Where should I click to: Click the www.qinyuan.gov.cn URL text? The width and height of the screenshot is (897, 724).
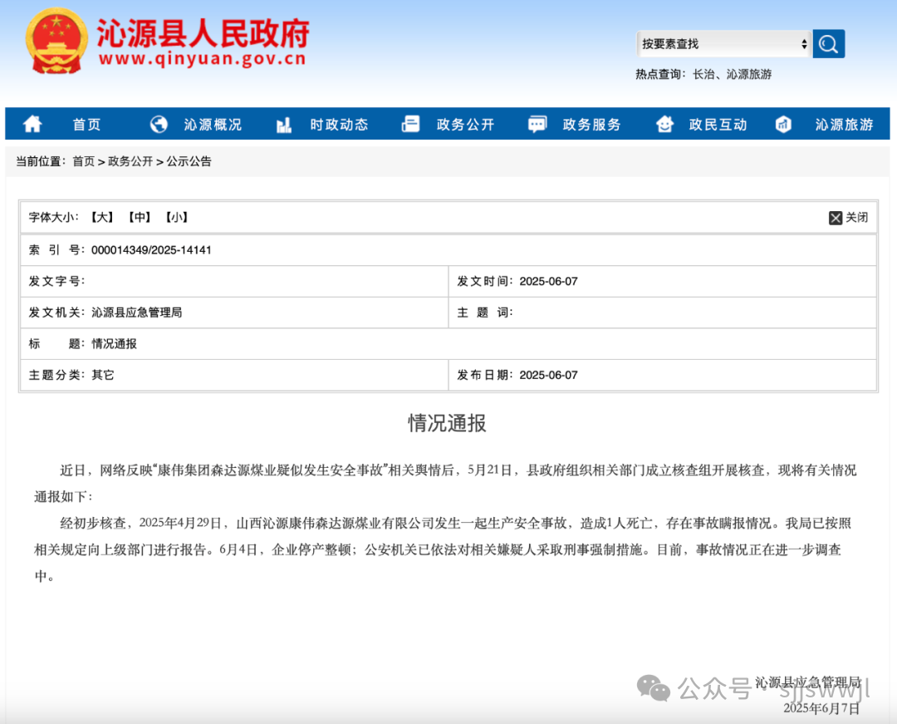pyautogui.click(x=203, y=59)
